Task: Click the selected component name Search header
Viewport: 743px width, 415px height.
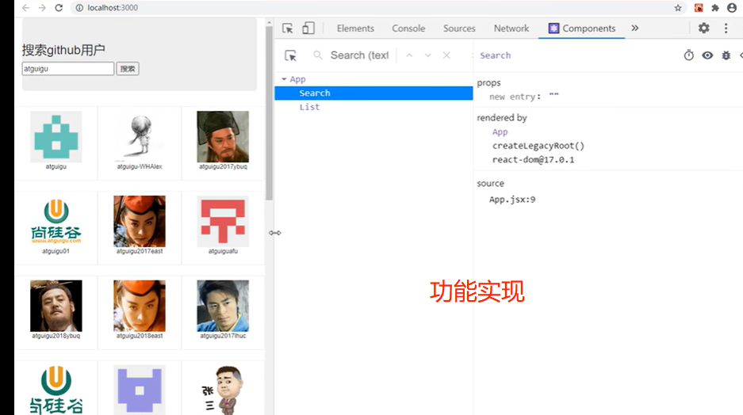Action: click(495, 55)
